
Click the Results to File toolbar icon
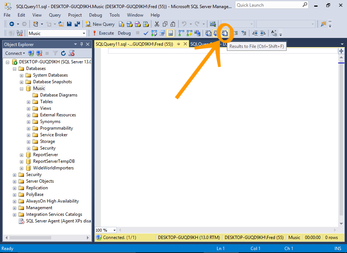pyautogui.click(x=225, y=33)
